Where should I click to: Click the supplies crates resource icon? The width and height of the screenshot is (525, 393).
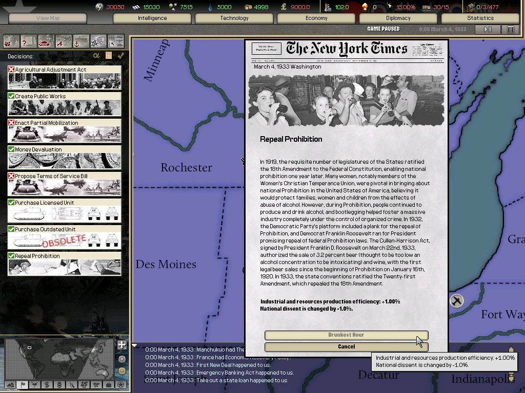click(x=248, y=7)
